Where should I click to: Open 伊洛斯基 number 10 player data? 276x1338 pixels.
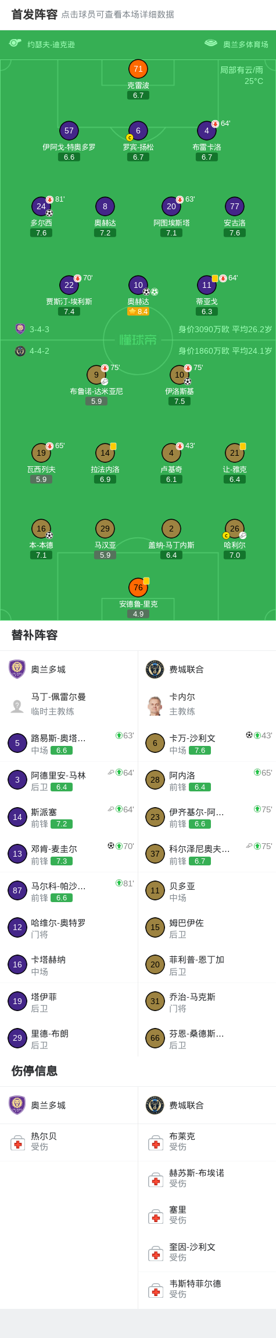(x=180, y=375)
